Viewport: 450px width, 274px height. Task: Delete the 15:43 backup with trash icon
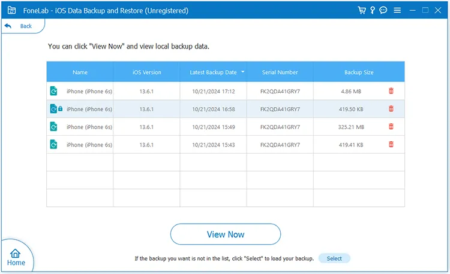pyautogui.click(x=391, y=144)
